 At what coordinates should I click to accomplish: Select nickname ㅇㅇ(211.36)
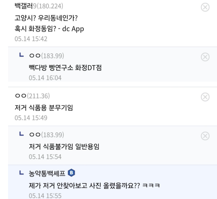32,96
